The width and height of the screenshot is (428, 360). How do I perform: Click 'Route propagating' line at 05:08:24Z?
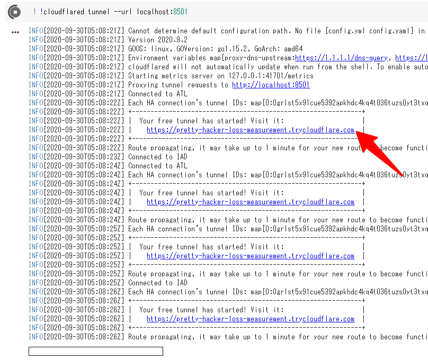pyautogui.click(x=228, y=220)
